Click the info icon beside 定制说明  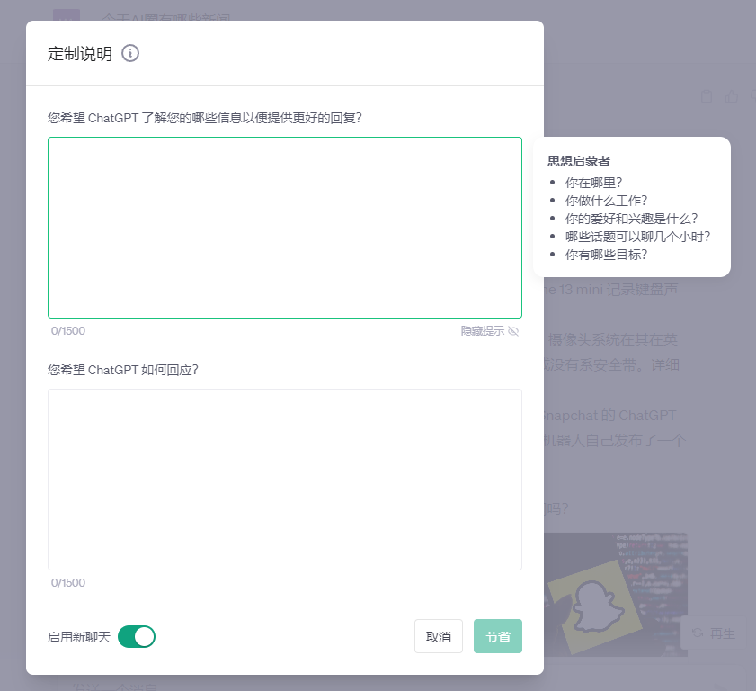pyautogui.click(x=130, y=53)
